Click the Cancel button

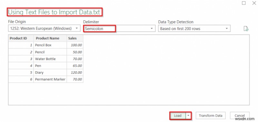pos(240,116)
